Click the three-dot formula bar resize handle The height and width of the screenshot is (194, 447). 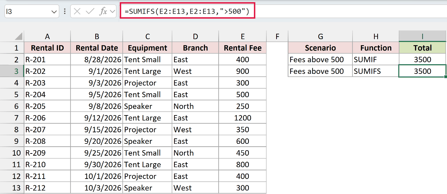tap(65, 11)
